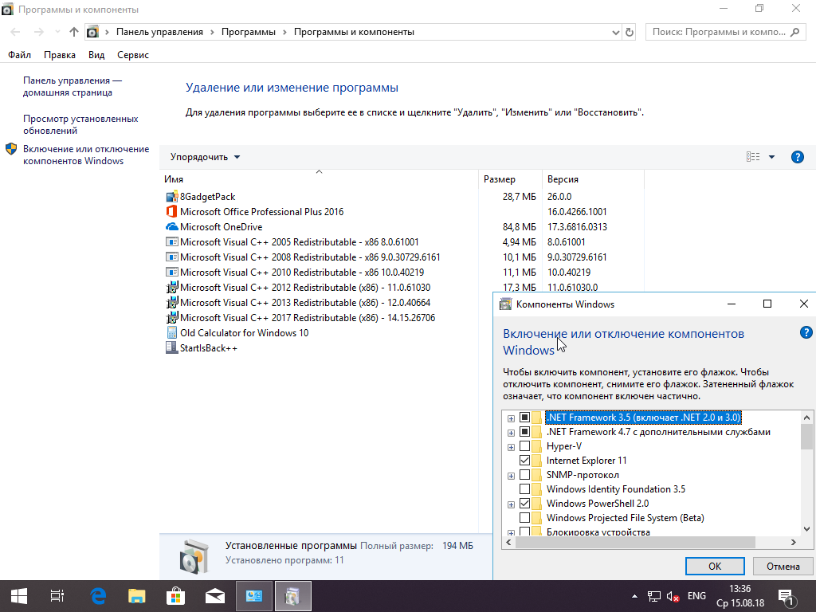Click the StartIsBack++ program icon

click(x=172, y=347)
